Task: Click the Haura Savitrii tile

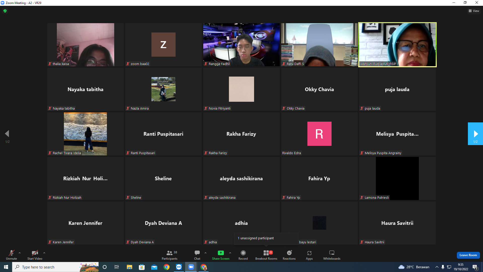Action: tap(397, 223)
